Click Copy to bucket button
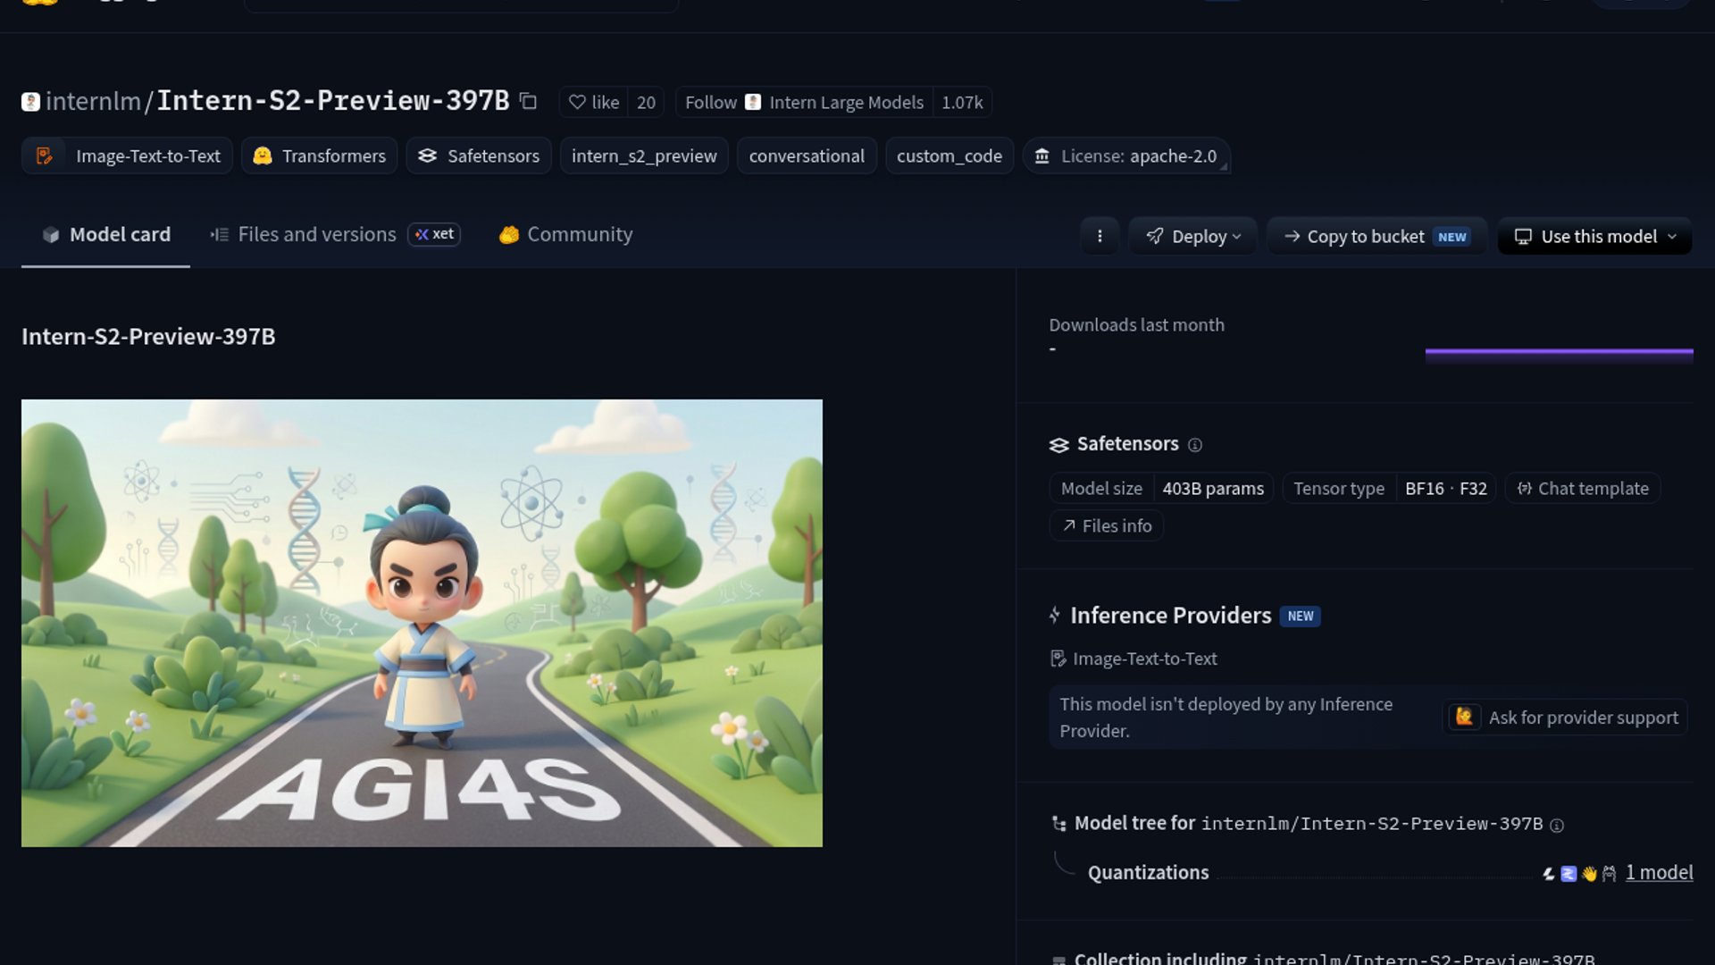Viewport: 1715px width, 965px height. pyautogui.click(x=1376, y=236)
